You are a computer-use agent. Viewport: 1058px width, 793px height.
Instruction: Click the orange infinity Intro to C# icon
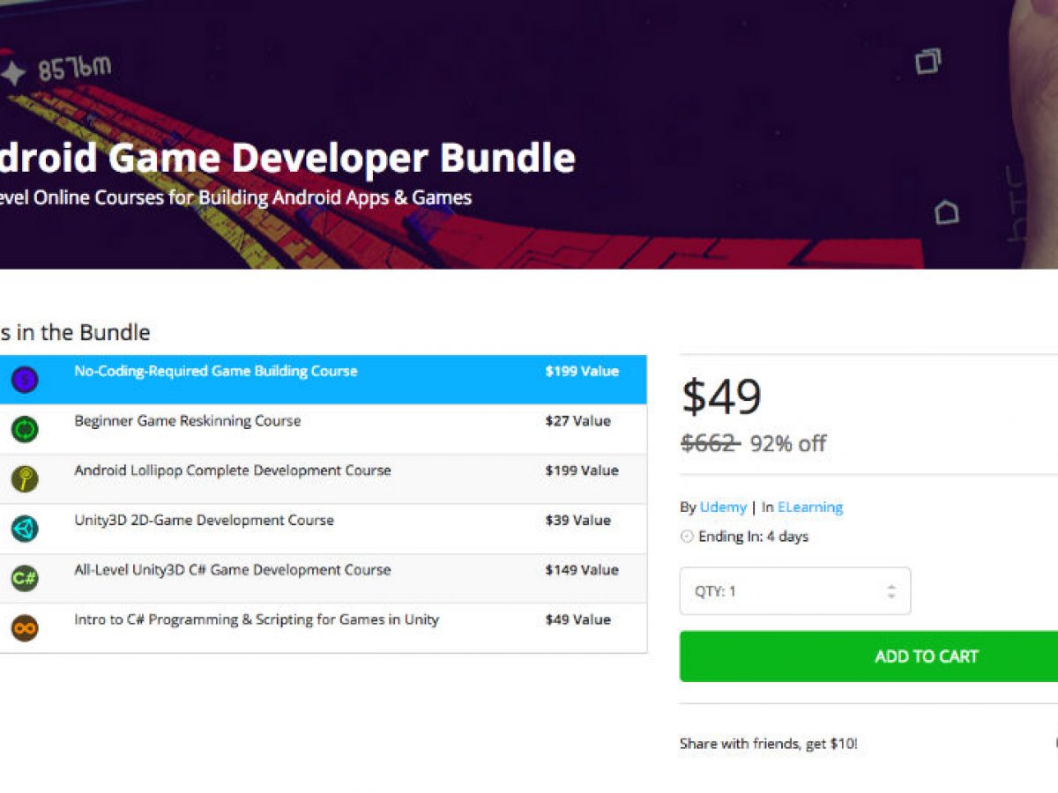pyautogui.click(x=24, y=628)
